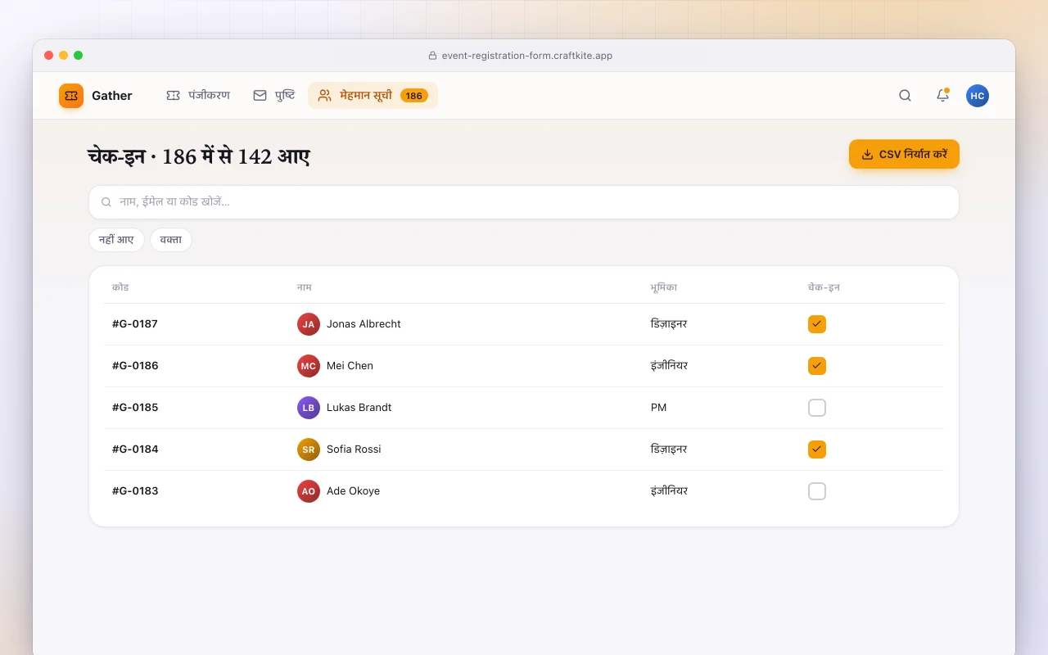Apply the नहीं आए filter chip

pyautogui.click(x=116, y=240)
